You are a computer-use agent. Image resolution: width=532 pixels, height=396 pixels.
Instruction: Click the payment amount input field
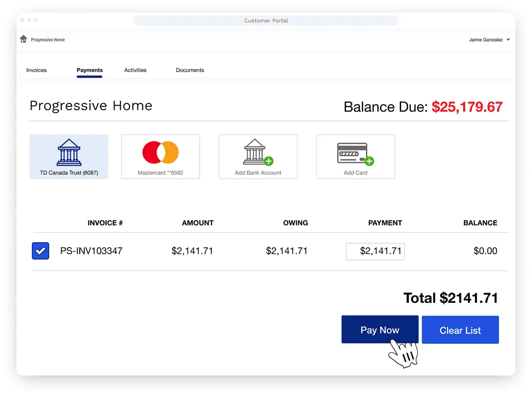375,251
